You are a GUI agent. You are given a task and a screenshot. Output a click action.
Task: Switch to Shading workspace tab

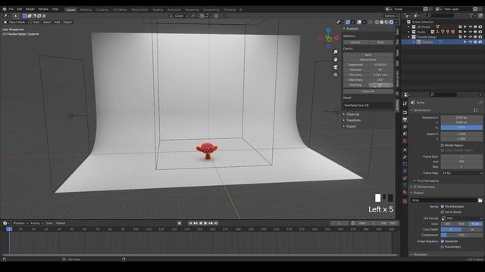[x=158, y=10]
